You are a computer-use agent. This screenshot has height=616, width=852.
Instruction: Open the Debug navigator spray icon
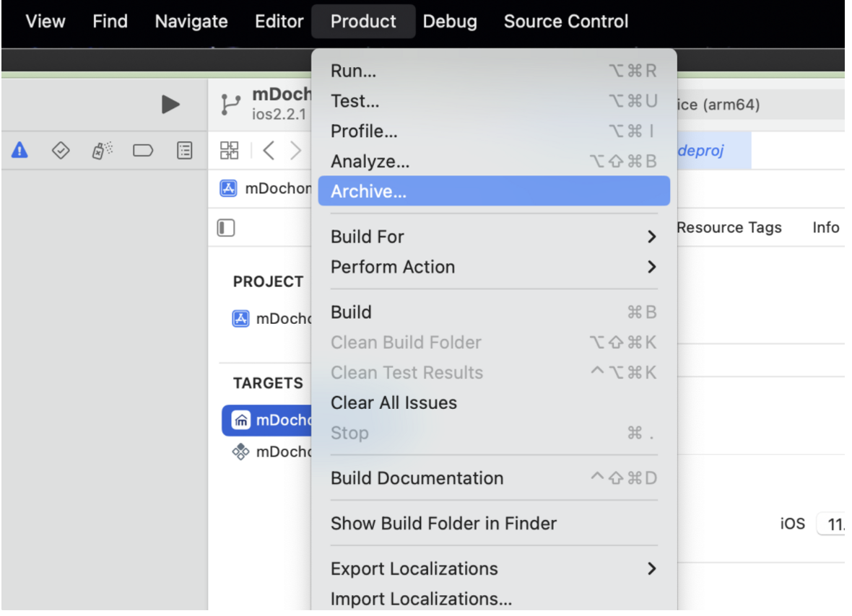[102, 150]
